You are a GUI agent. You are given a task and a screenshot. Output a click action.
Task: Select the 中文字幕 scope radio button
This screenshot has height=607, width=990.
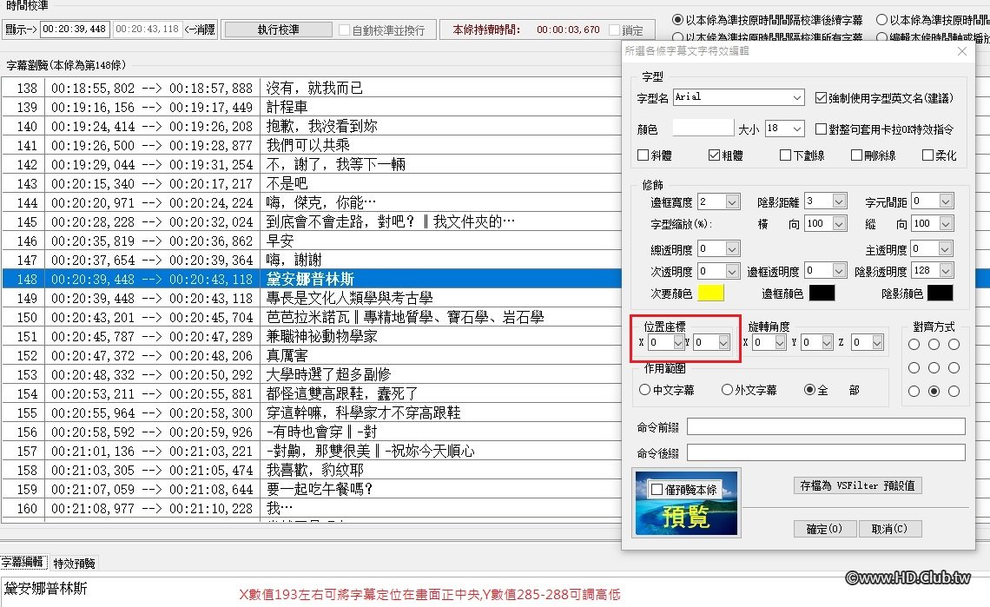(644, 390)
